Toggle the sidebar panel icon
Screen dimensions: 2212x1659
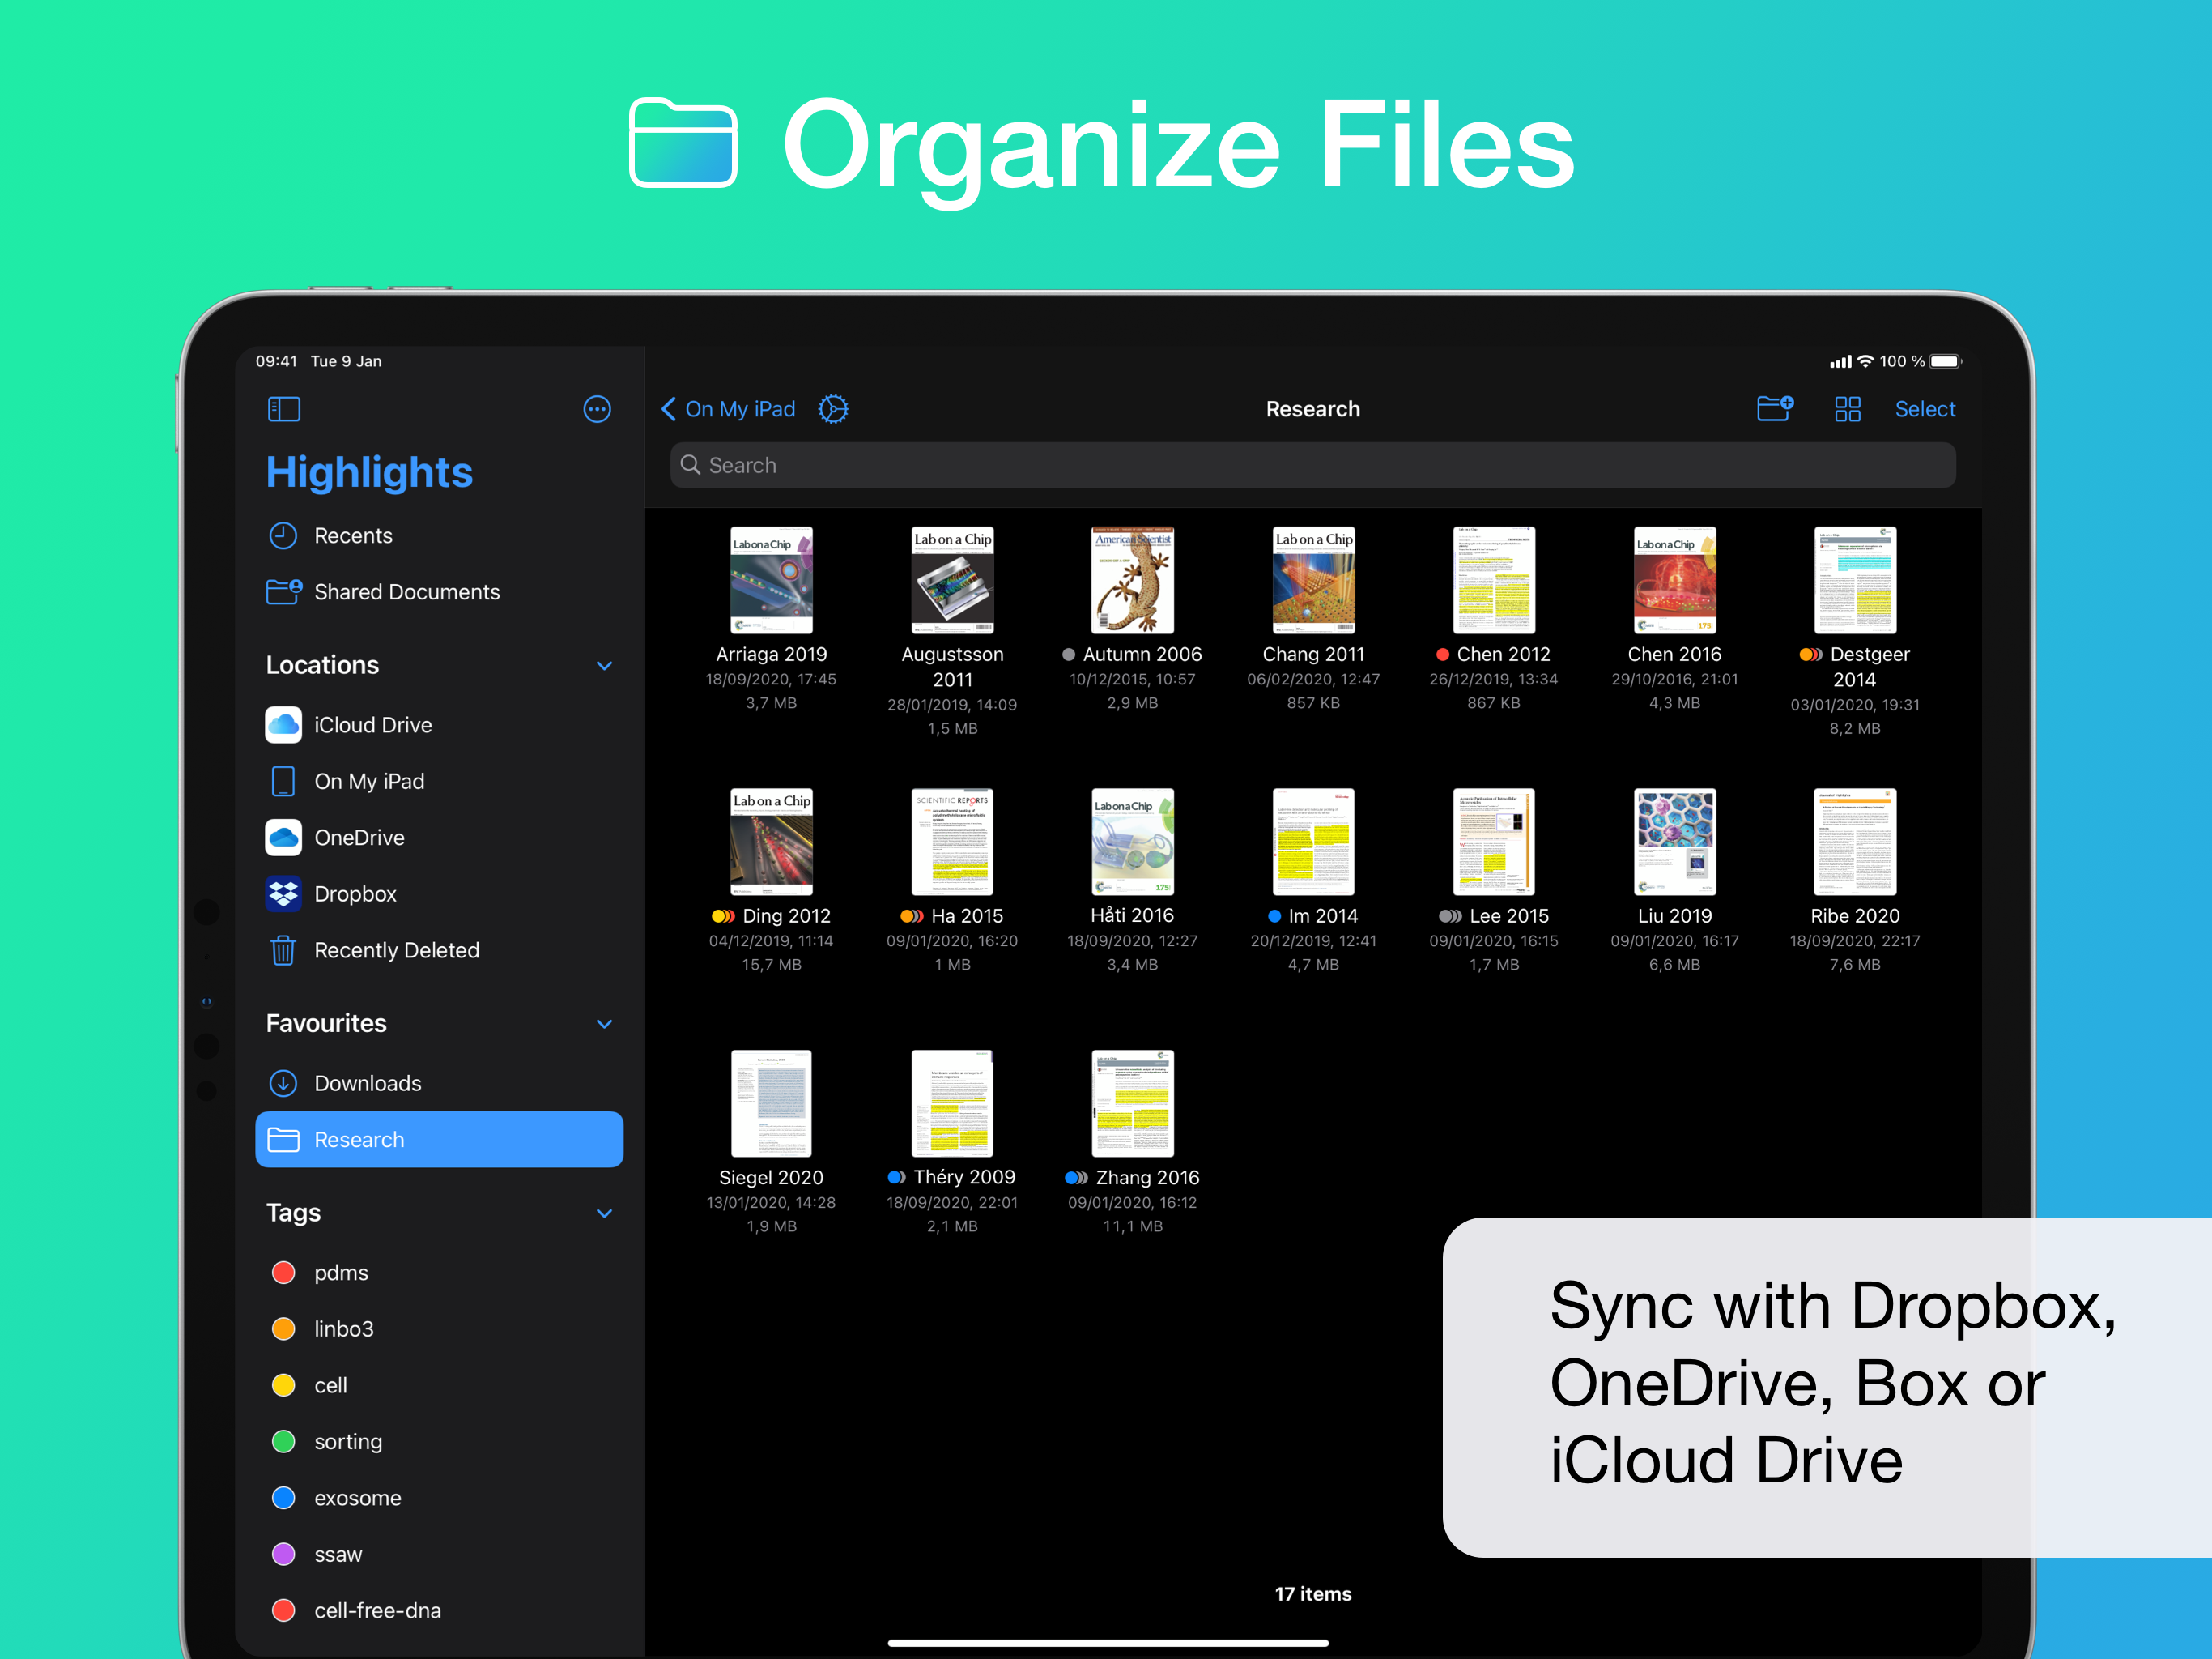(x=284, y=408)
